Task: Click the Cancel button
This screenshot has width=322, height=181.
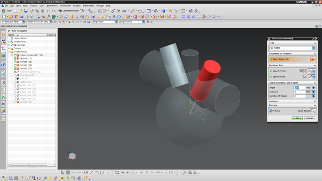Action: pos(309,118)
